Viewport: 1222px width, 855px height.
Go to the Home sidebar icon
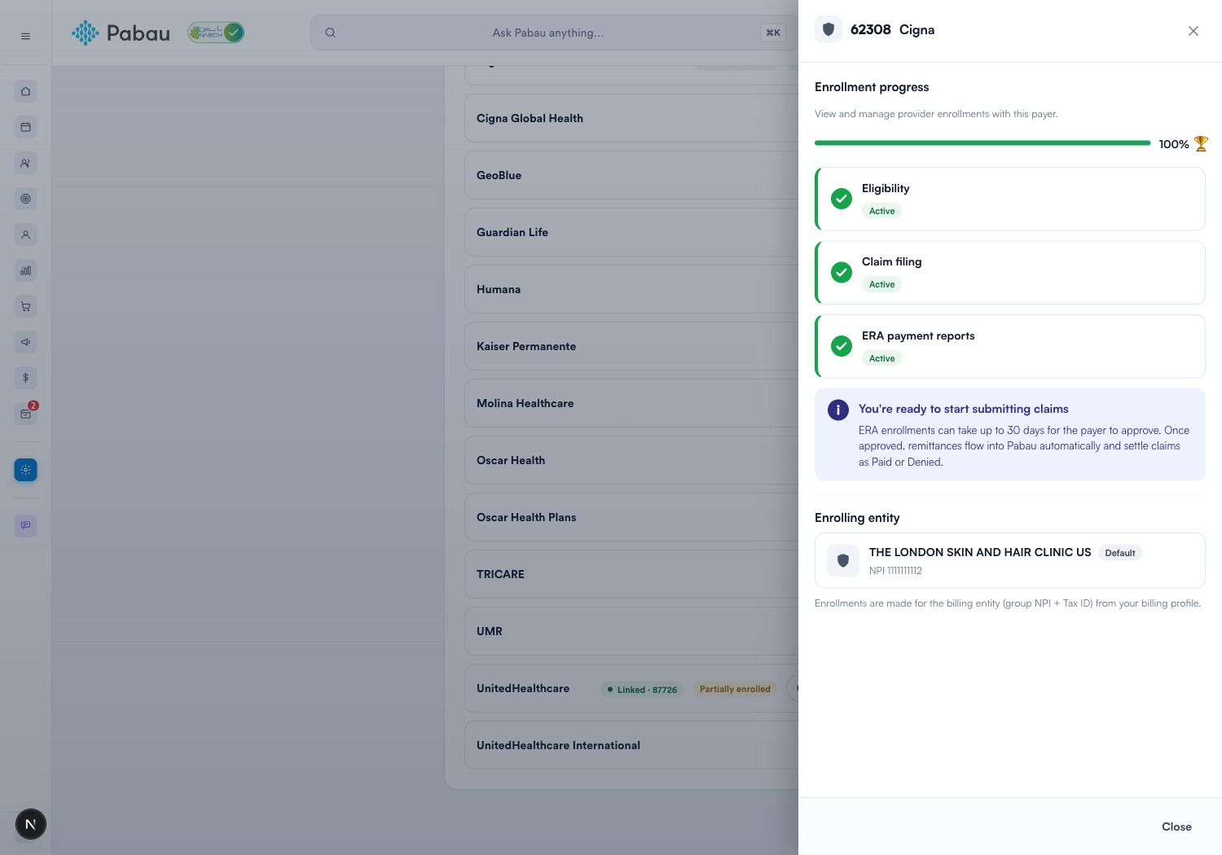[25, 91]
